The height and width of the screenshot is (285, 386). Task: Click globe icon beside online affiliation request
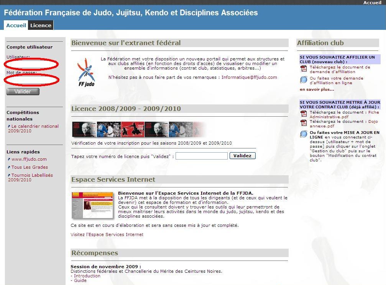(x=304, y=80)
